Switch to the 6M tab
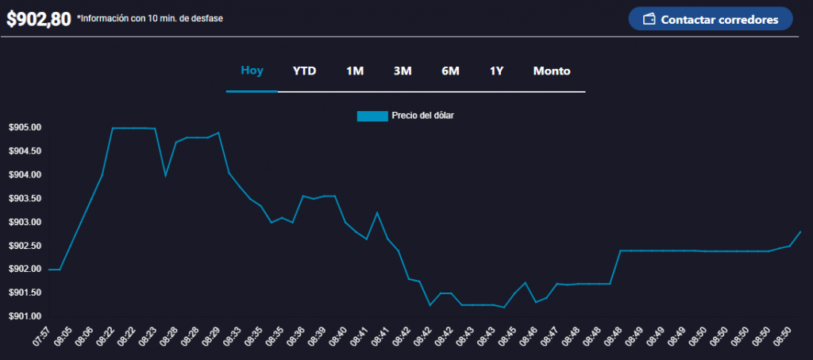813x360 pixels. pyautogui.click(x=450, y=71)
